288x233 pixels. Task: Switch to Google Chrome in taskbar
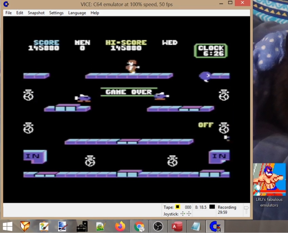click(139, 227)
